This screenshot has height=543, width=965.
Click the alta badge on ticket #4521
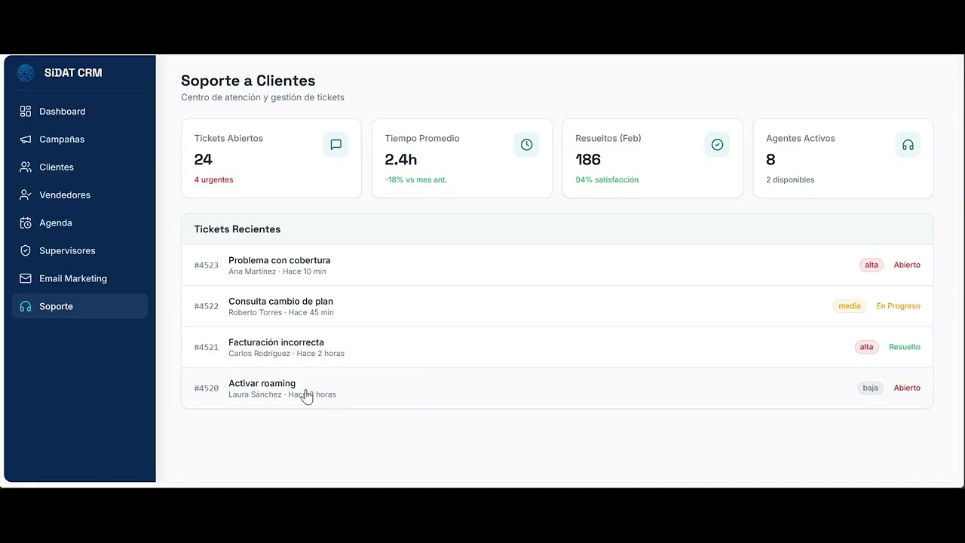[866, 347]
